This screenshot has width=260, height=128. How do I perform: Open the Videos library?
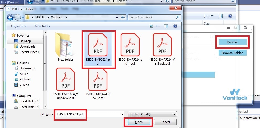click(x=24, y=85)
